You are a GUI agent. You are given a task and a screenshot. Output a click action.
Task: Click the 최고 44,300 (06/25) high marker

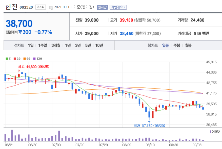(34, 66)
